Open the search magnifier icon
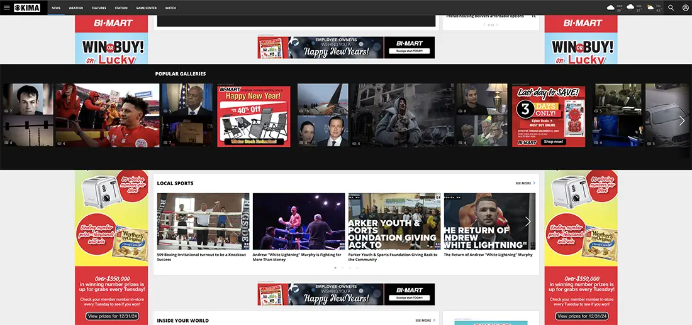 coord(671,8)
